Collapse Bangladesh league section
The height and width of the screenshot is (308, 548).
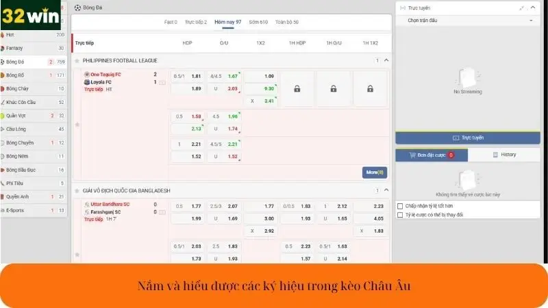click(386, 190)
